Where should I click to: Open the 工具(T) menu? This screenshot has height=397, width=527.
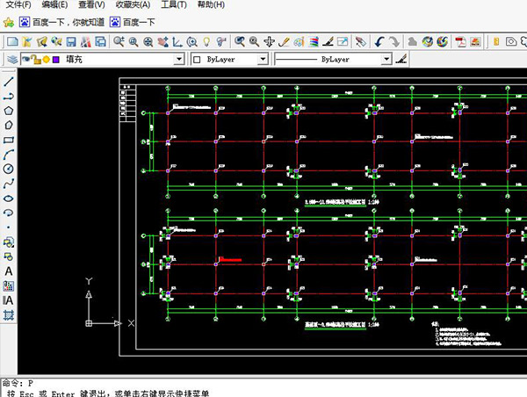[174, 5]
